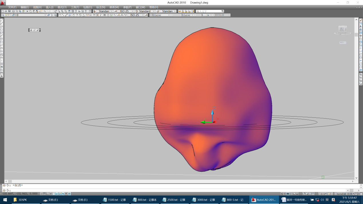Viewport: 363px width, 204px height.
Task: Click the Print (plot) icon
Action: pos(13,11)
